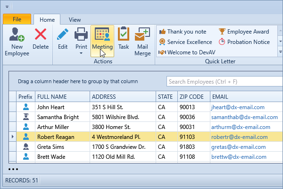Image resolution: width=283 pixels, height=189 pixels.
Task: Click Greta Sims' prefix icon
Action: tap(26, 146)
